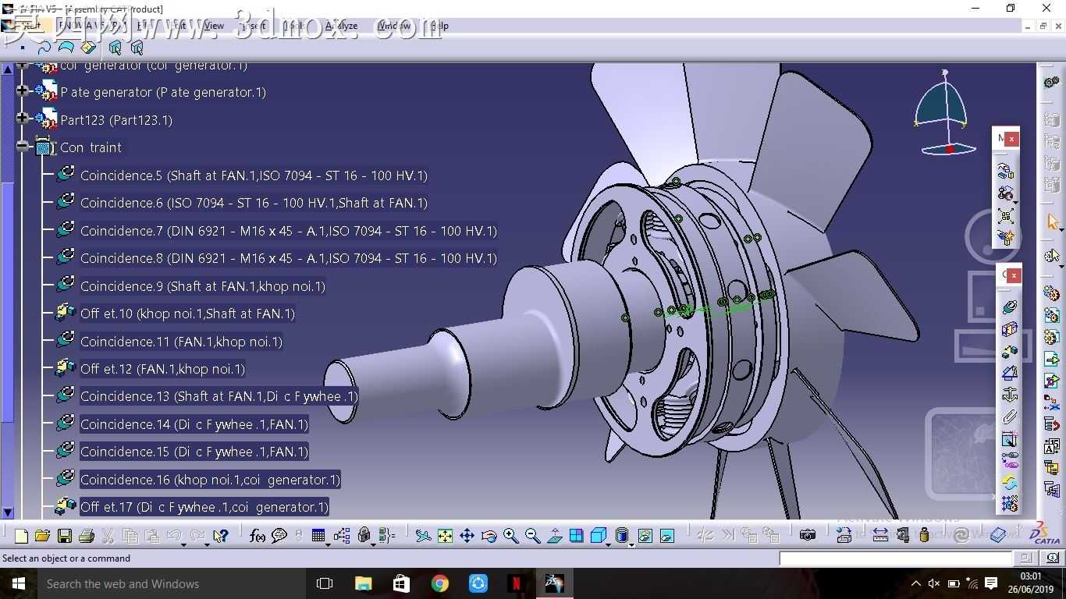Select Coincidence.9 constraint in the tree

pyautogui.click(x=203, y=286)
